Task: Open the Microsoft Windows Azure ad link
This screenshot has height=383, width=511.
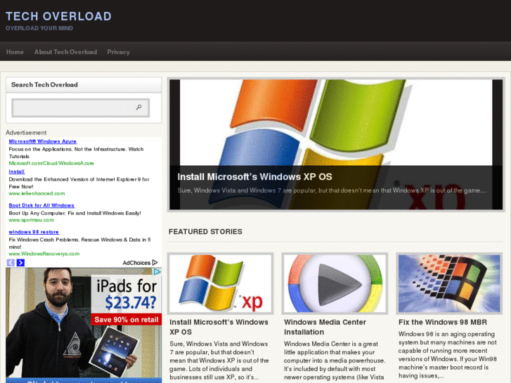Action: [42, 141]
